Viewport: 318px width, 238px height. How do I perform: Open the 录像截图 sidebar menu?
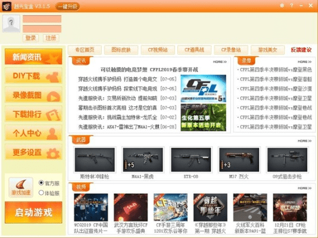point(33,95)
